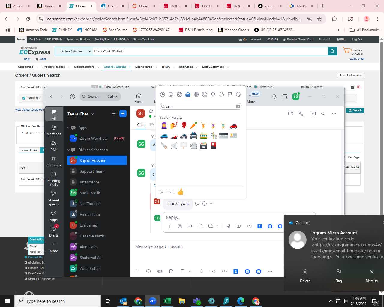The height and width of the screenshot is (307, 384).
Task: Create new chat with plus button
Action: [x=123, y=114]
